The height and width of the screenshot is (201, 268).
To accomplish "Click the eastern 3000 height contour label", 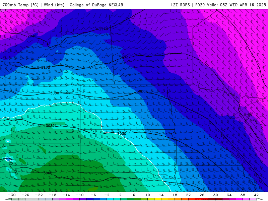I will 141,91.
